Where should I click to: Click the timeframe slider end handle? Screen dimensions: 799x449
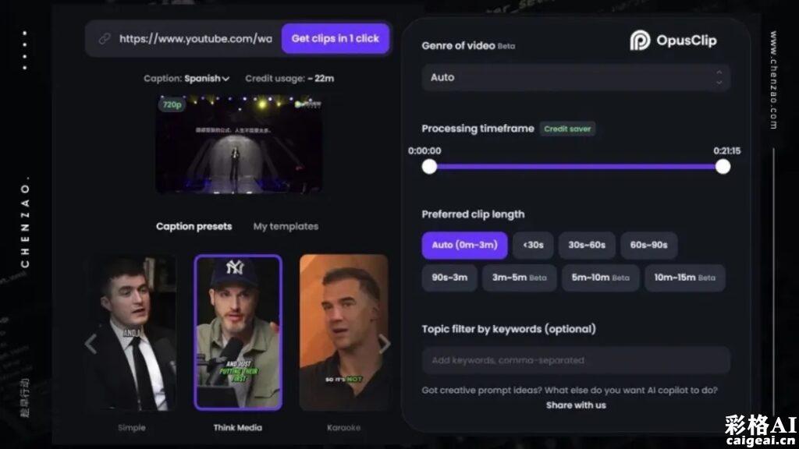tap(723, 166)
